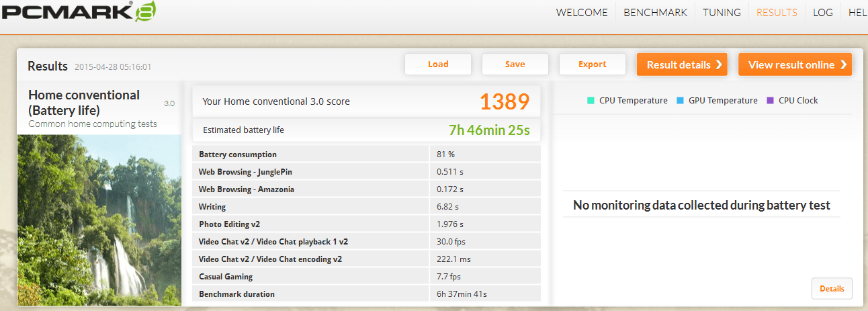Click the Results panel heading
The image size is (868, 311).
click(x=48, y=66)
